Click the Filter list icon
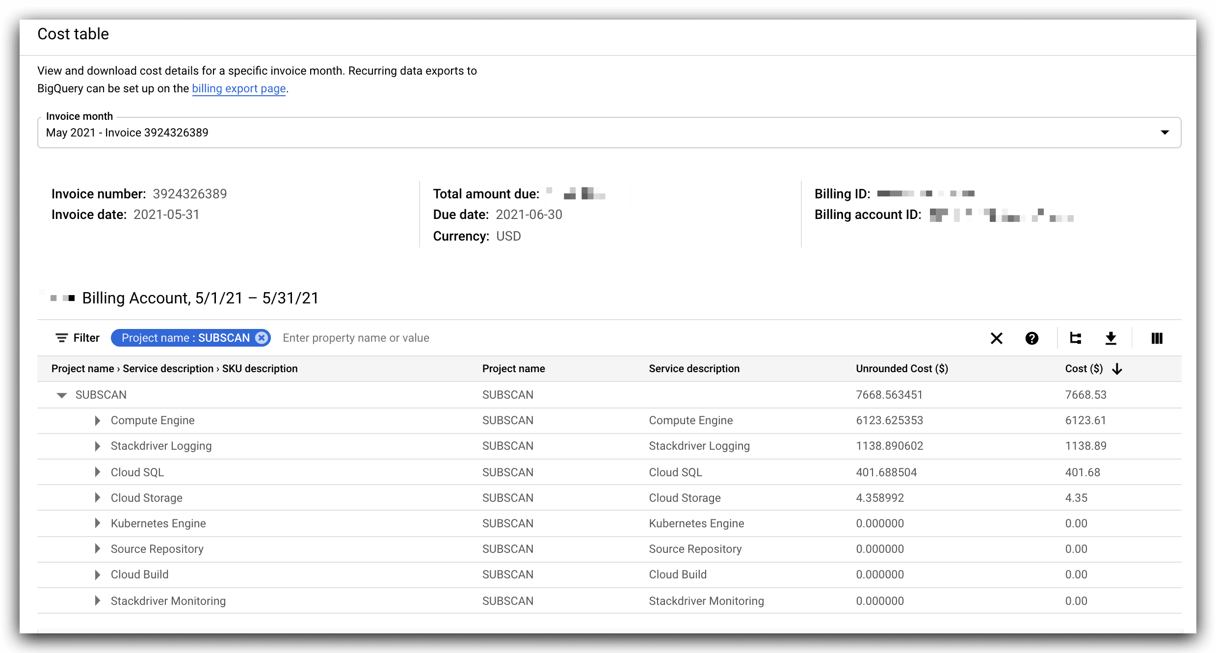This screenshot has height=653, width=1216. [x=61, y=338]
